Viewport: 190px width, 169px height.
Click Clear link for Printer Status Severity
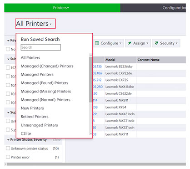[57, 140]
